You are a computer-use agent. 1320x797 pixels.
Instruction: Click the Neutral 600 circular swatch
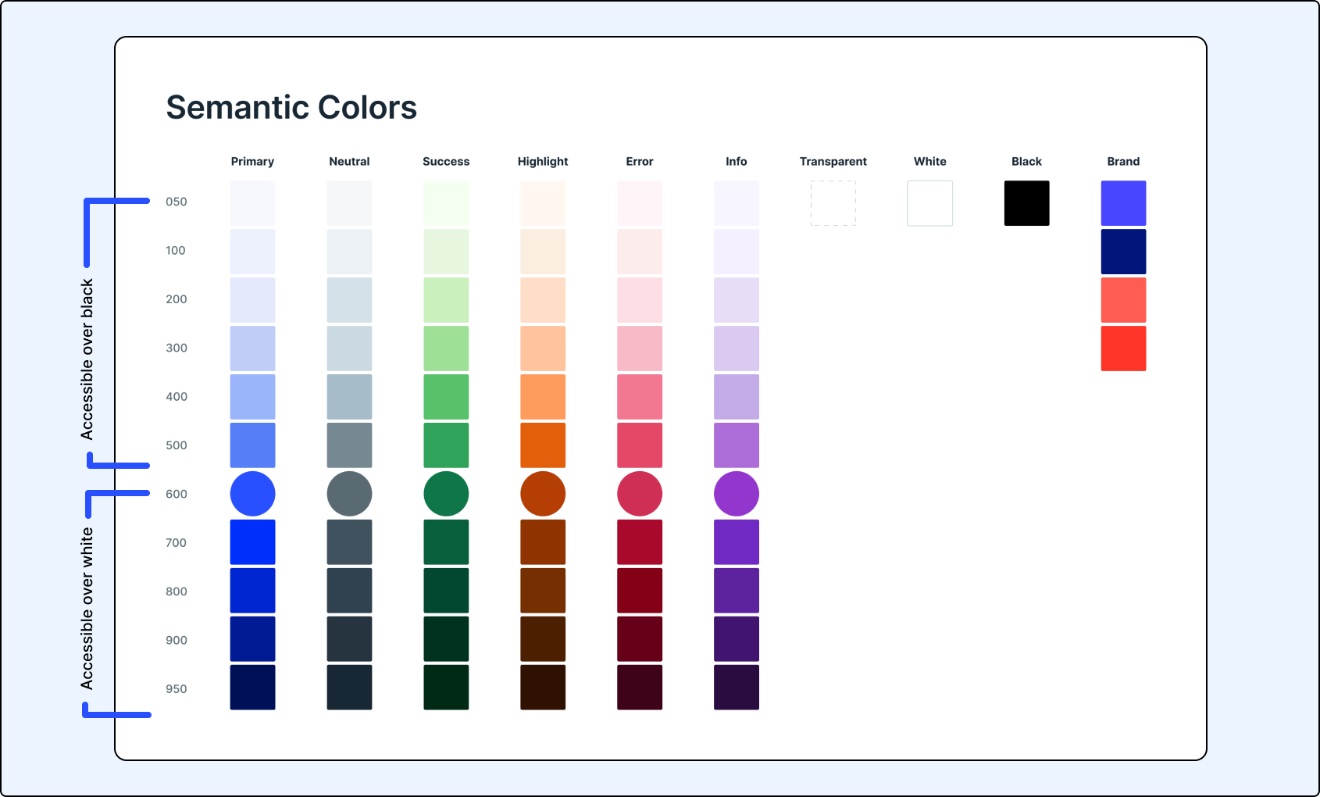tap(349, 493)
